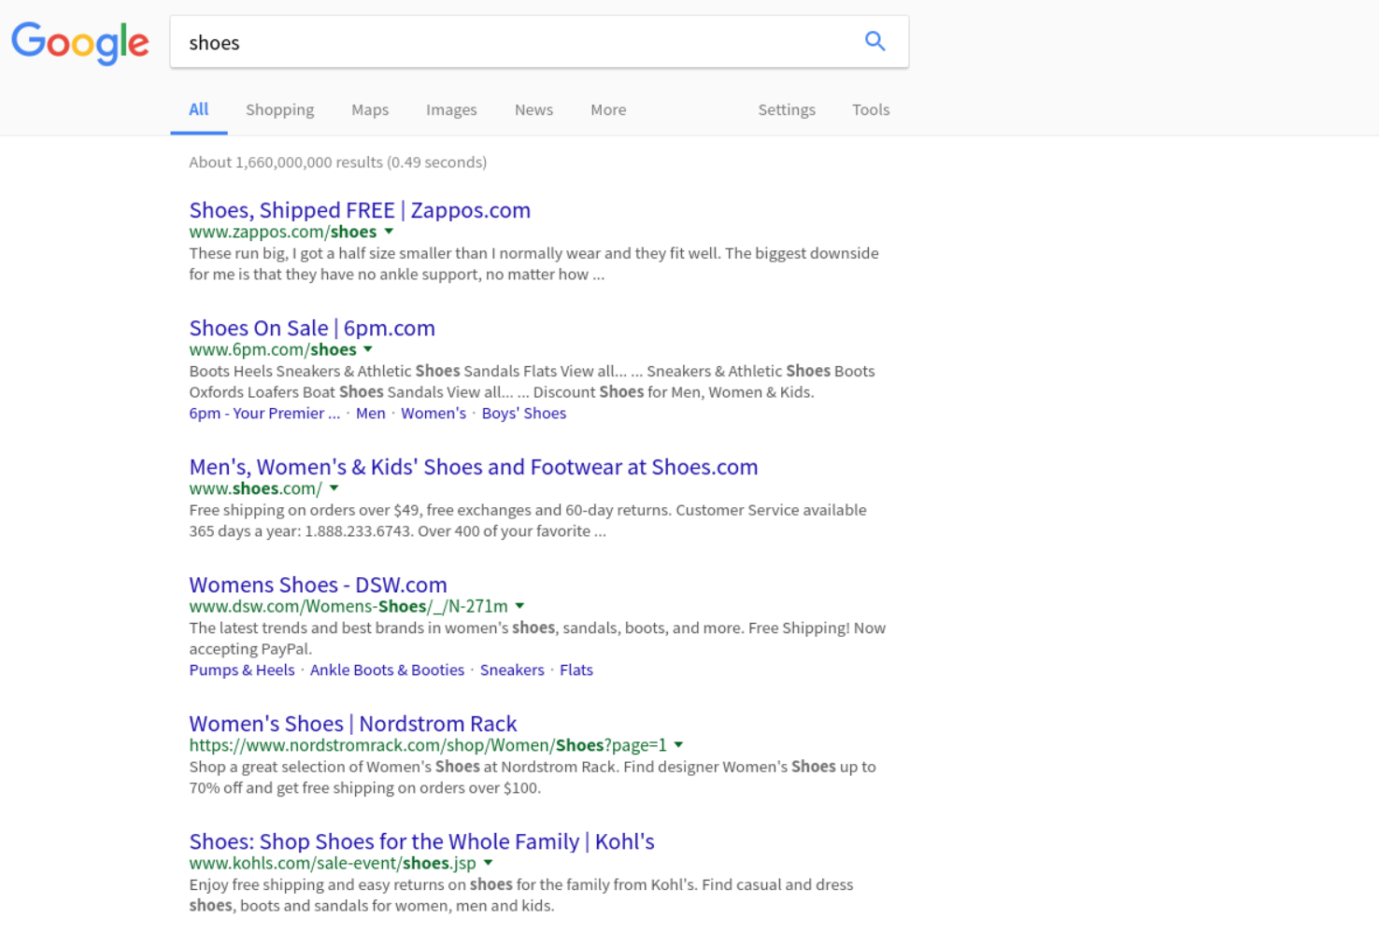This screenshot has height=932, width=1379.
Task: Open the Kohl's Shop Shoes result
Action: (x=422, y=841)
